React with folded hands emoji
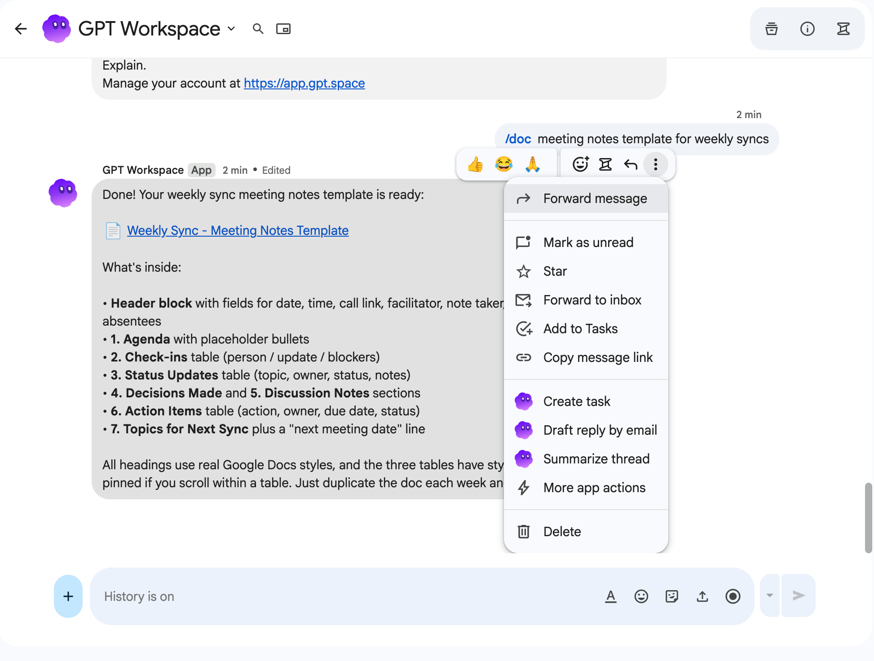 533,164
